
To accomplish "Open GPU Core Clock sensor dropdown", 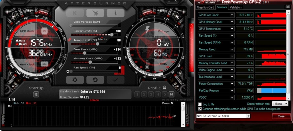I will point(232,15).
